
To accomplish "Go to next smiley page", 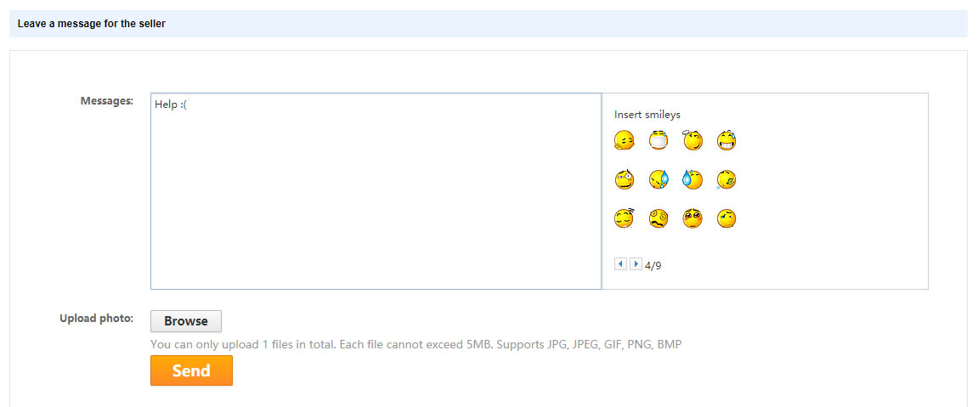I will click(x=636, y=264).
